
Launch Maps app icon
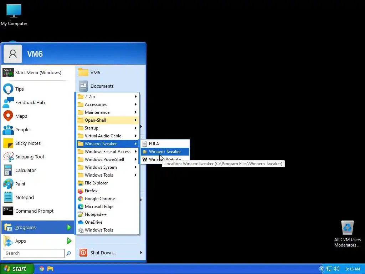(8, 116)
